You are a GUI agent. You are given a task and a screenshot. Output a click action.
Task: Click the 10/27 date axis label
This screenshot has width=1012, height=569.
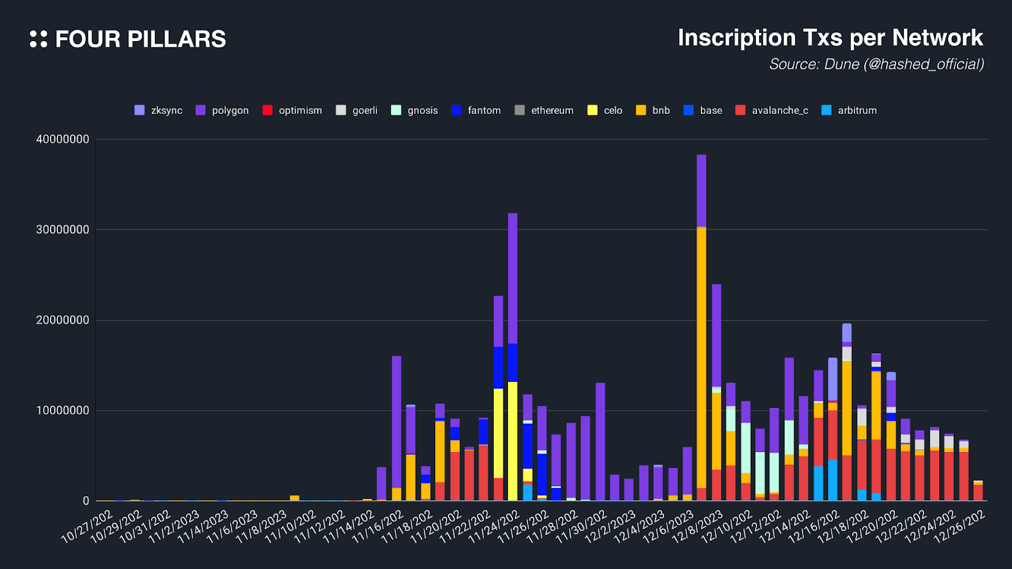[87, 526]
